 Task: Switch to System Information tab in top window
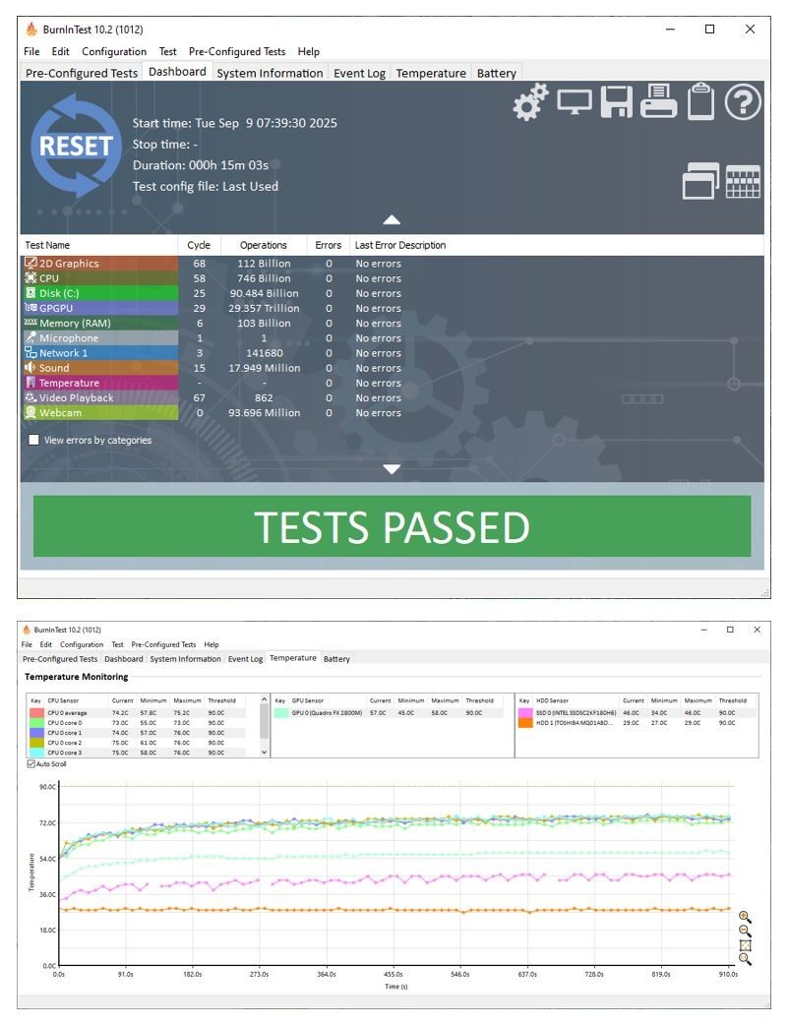[270, 73]
